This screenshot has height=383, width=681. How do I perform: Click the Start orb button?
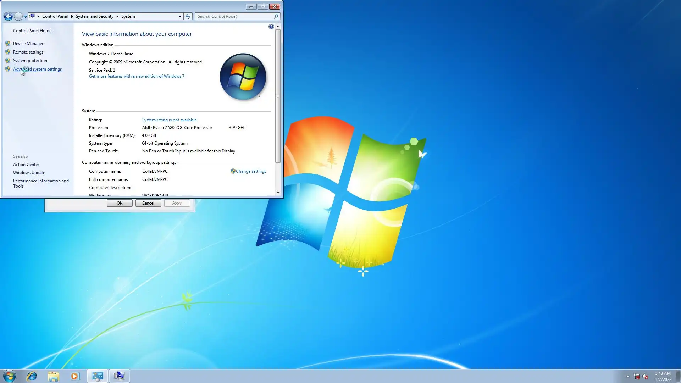point(10,376)
